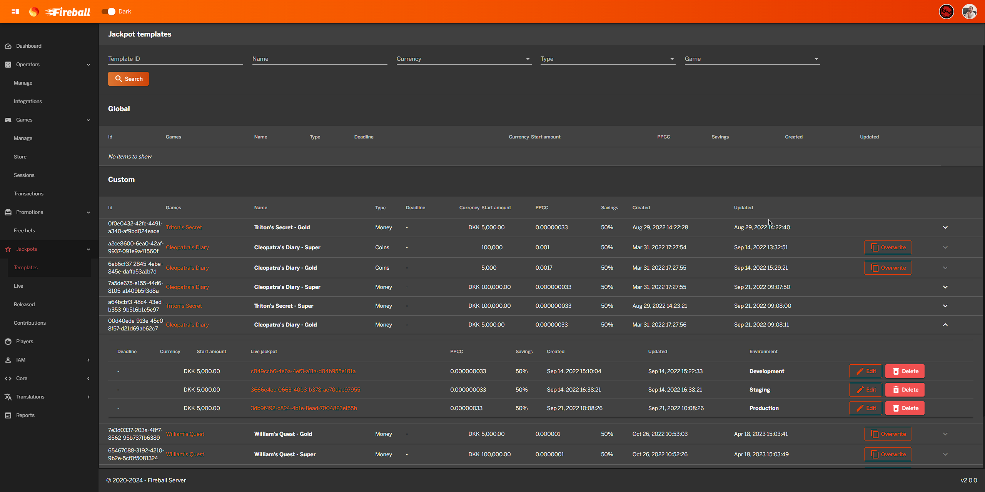Open the Live jackpots menu item
This screenshot has height=492, width=985.
[18, 286]
